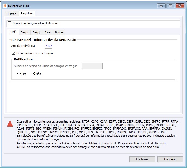187x168 pixels.
Task: Select the Sim radio option
Action: (19, 74)
